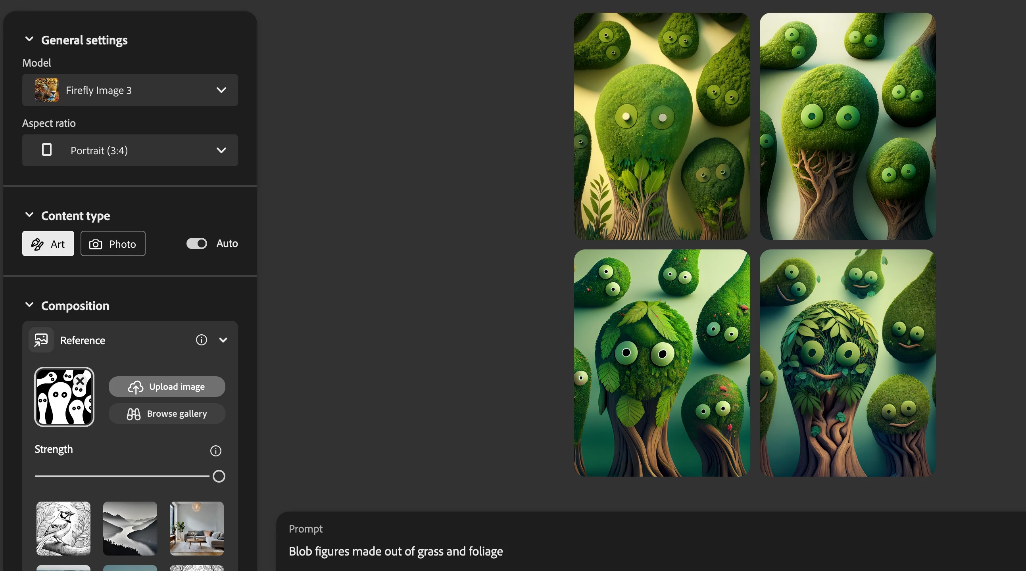Select Art content type
The height and width of the screenshot is (571, 1026).
(48, 244)
